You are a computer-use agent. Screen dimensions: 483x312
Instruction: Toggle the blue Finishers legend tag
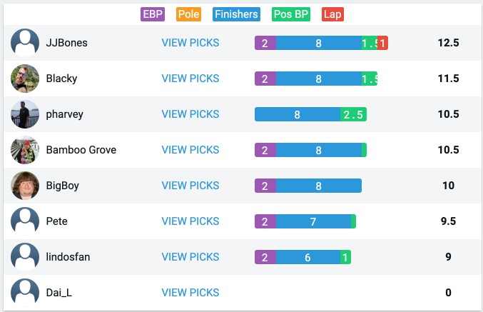coord(236,14)
